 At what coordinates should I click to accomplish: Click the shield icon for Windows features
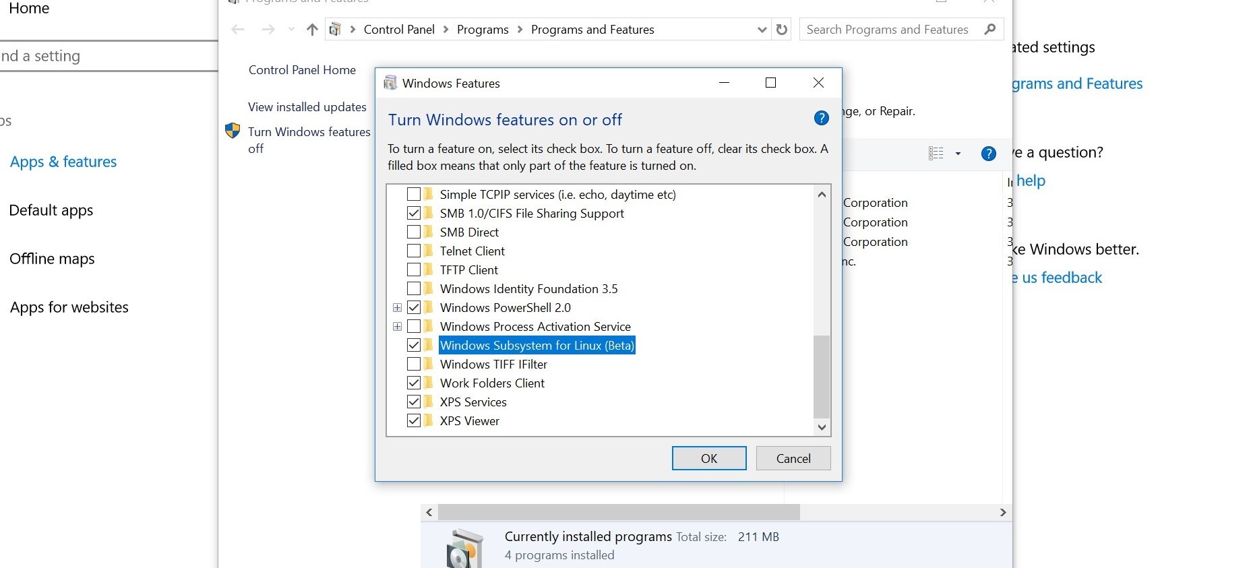pos(233,131)
